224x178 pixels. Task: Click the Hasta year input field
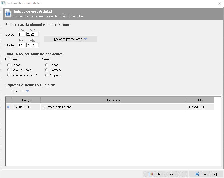click(x=32, y=45)
